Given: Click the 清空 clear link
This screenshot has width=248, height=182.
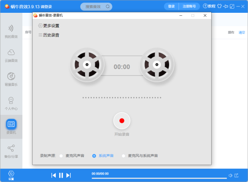Looking at the screenshot, I should click(x=242, y=33).
